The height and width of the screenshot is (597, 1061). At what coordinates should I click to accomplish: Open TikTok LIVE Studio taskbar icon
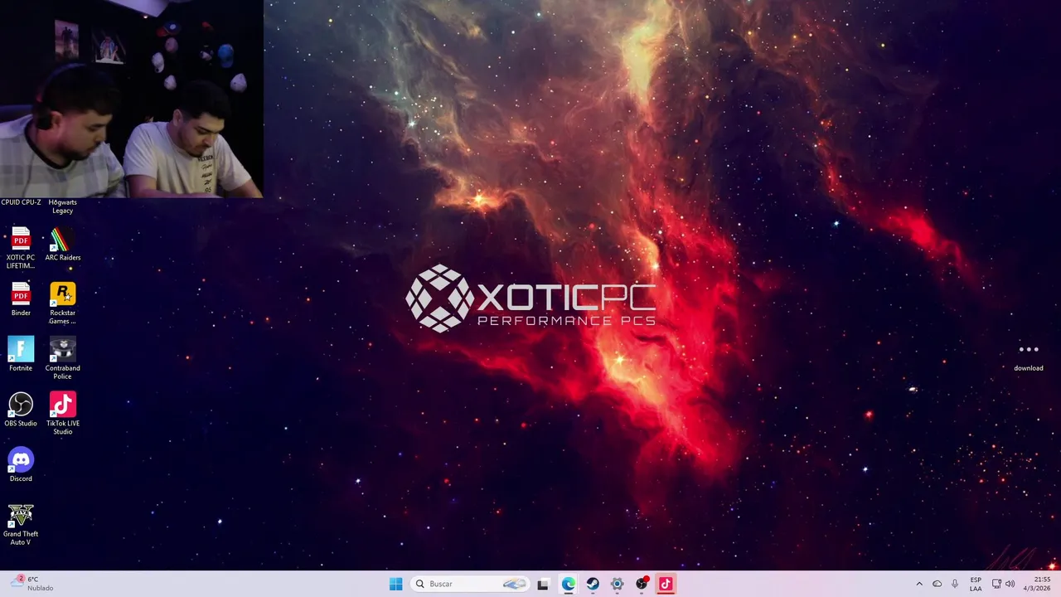click(x=666, y=584)
